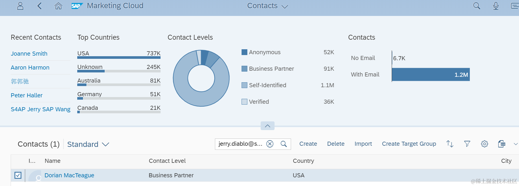Click the back arrow icon
This screenshot has height=186, width=519.
40,6
